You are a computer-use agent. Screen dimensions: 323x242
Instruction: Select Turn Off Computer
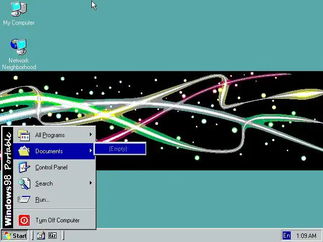pos(54,220)
